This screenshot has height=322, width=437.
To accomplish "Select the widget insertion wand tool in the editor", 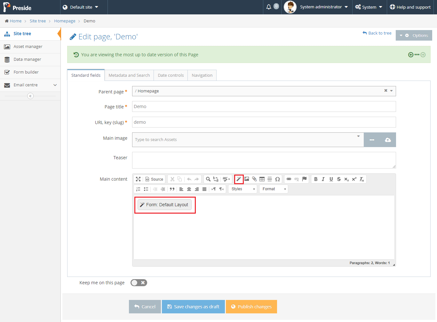I will point(238,179).
